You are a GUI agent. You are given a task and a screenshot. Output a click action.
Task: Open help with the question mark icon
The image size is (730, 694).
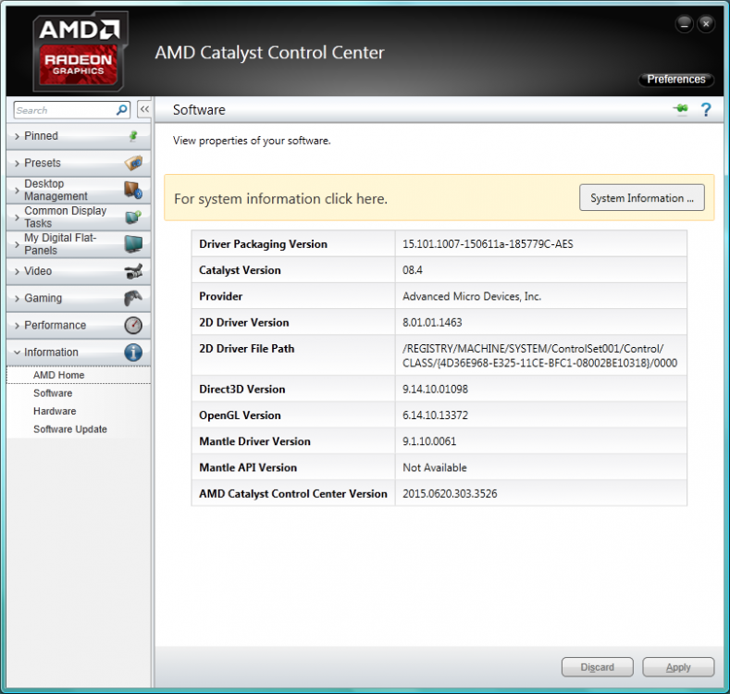(x=706, y=109)
